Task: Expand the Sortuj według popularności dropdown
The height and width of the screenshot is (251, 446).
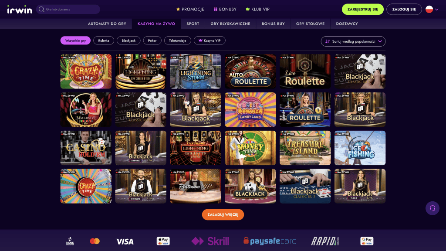Action: [x=353, y=41]
